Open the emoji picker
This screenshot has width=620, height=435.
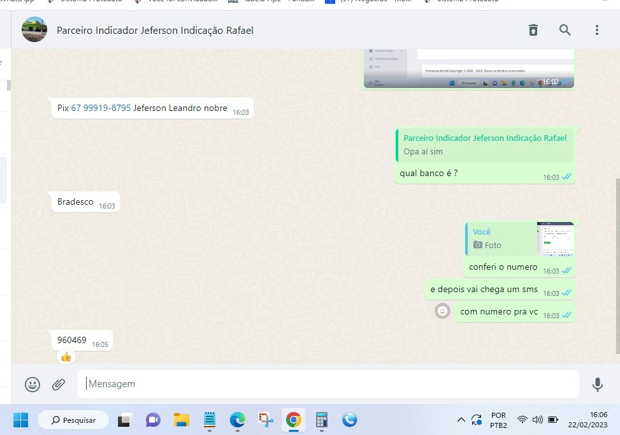(32, 384)
